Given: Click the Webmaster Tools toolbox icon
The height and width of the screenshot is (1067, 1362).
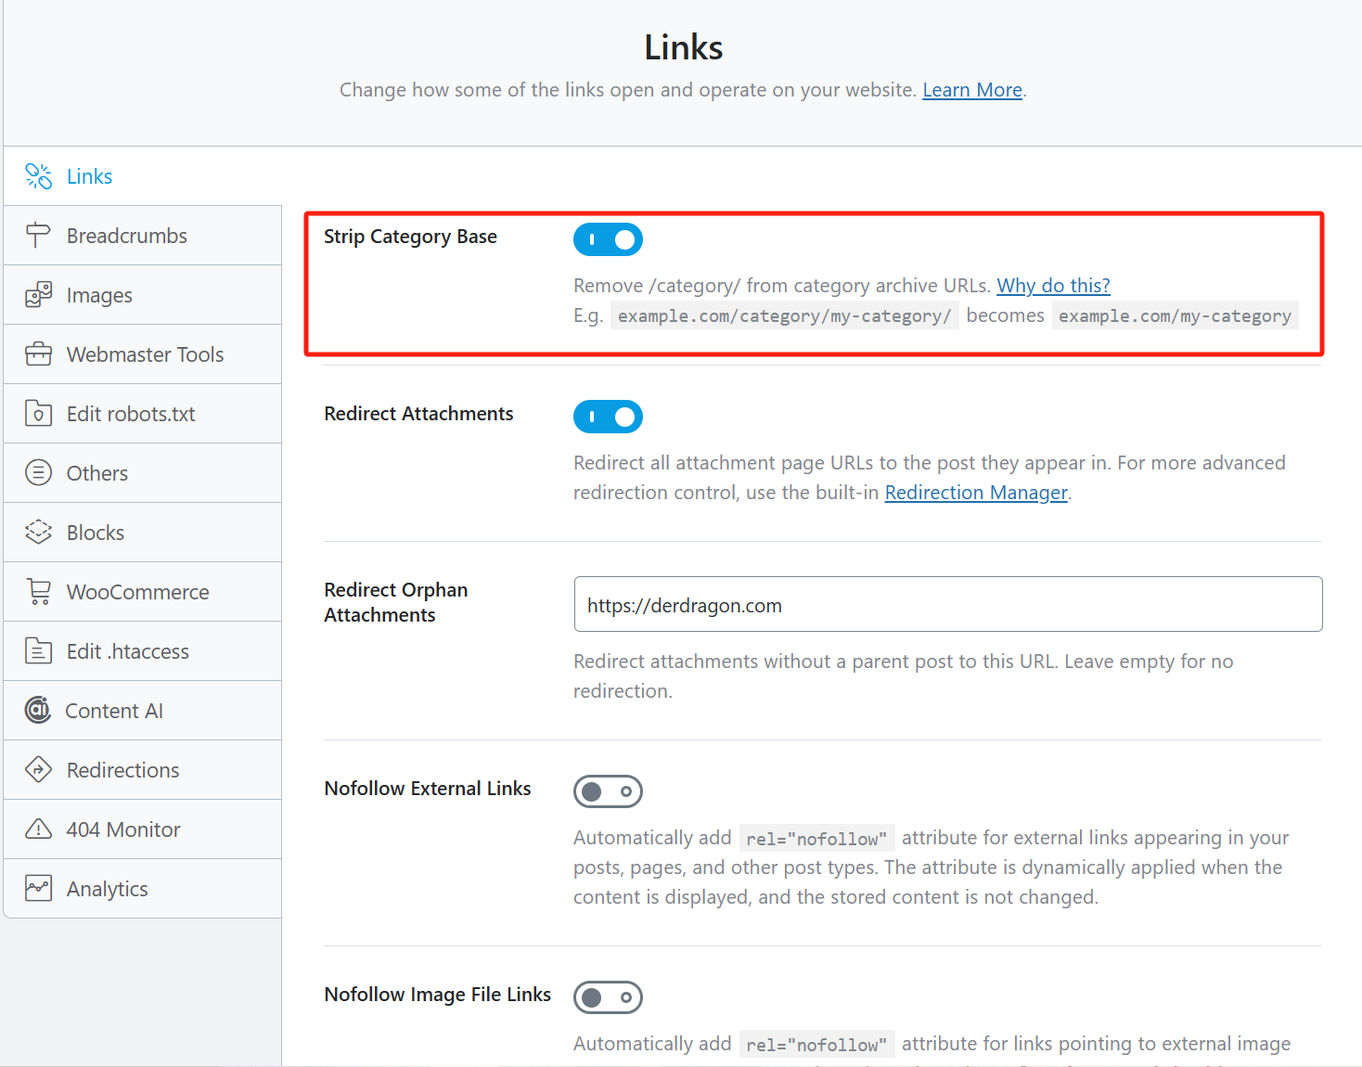Looking at the screenshot, I should click(38, 354).
